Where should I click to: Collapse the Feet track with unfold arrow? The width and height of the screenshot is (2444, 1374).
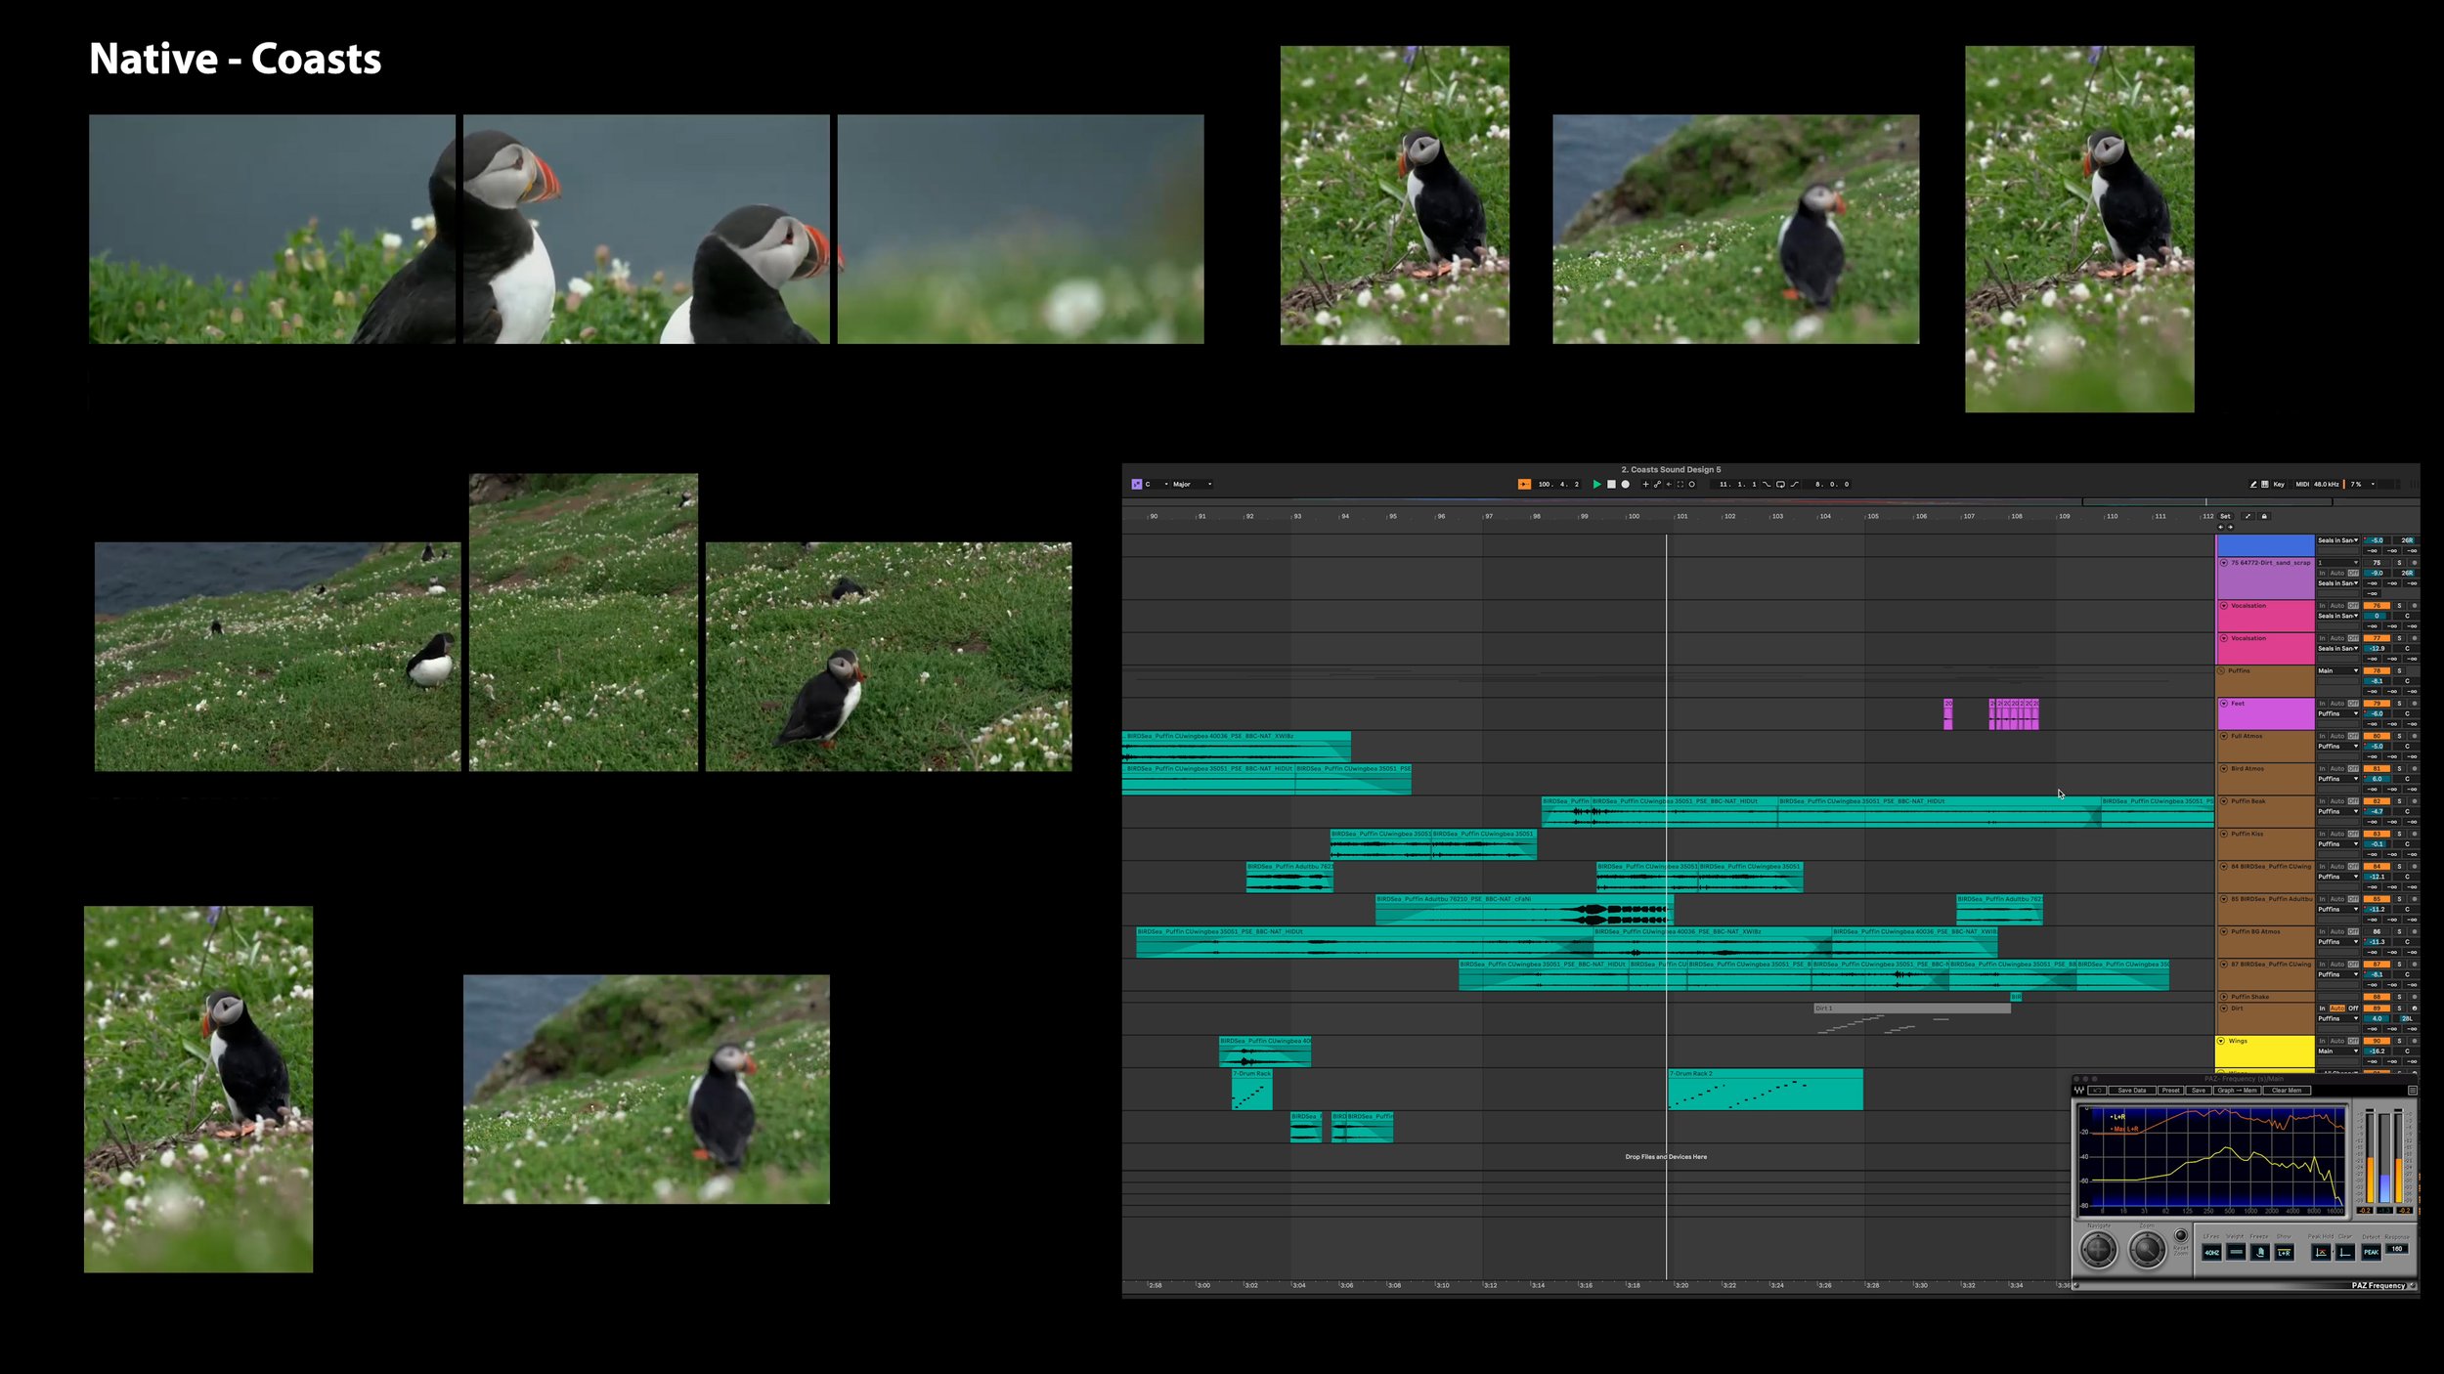[x=2224, y=704]
